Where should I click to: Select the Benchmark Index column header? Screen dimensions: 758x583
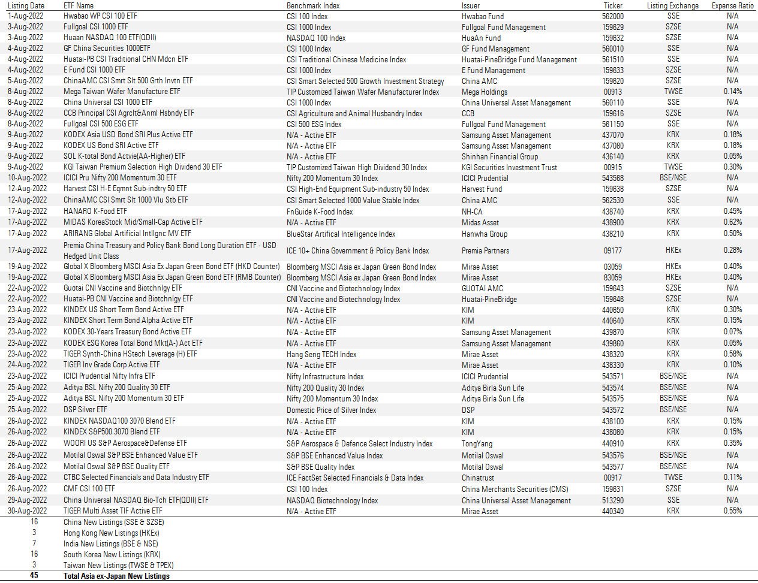[313, 5]
